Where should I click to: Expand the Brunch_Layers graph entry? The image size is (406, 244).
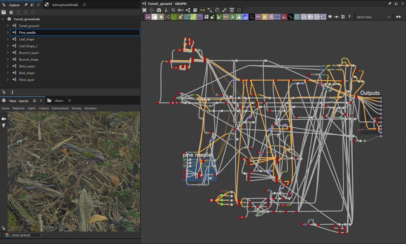pos(8,52)
